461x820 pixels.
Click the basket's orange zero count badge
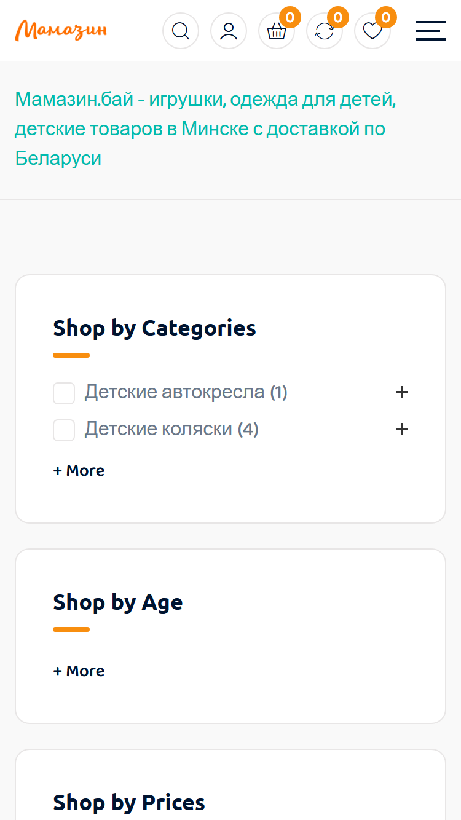coord(290,17)
